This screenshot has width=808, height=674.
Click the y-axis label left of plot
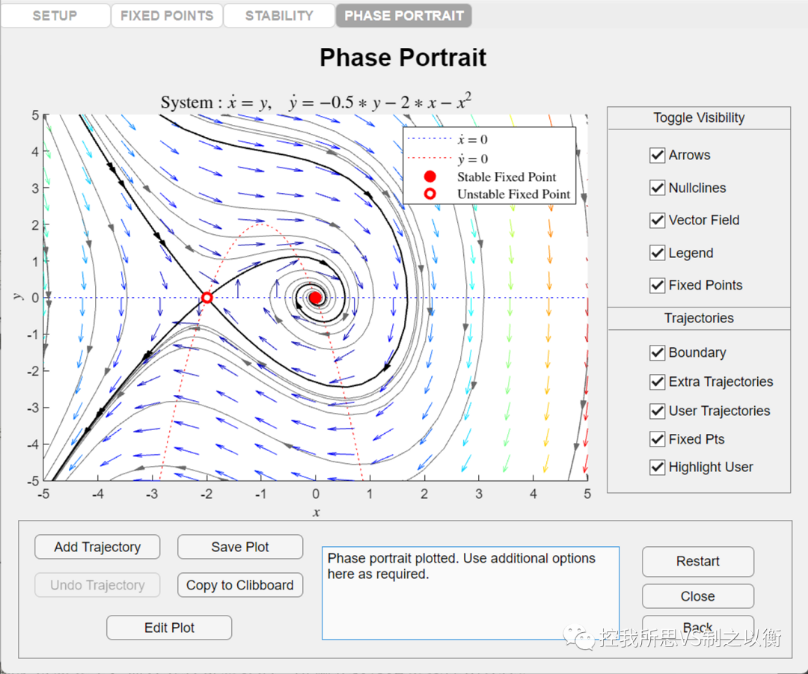(17, 297)
